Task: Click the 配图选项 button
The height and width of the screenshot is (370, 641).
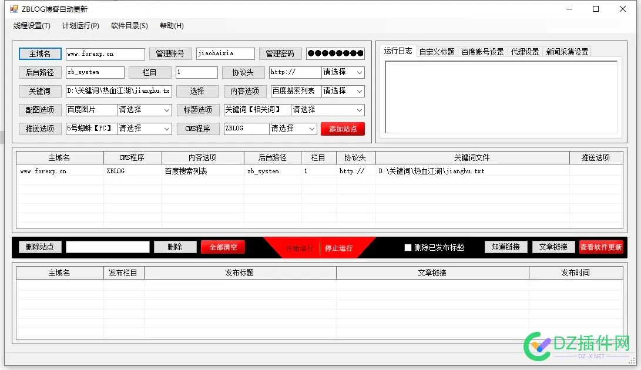Action: coord(39,110)
